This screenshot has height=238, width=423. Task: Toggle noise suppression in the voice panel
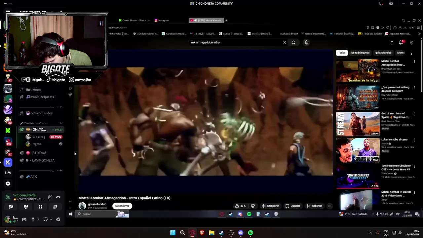click(50, 197)
